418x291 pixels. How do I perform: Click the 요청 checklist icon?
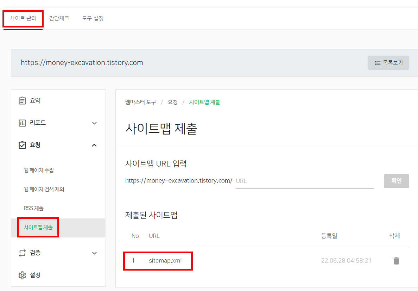[22, 145]
